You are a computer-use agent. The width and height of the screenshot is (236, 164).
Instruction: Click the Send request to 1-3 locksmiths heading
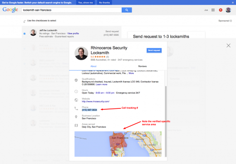(x=161, y=37)
